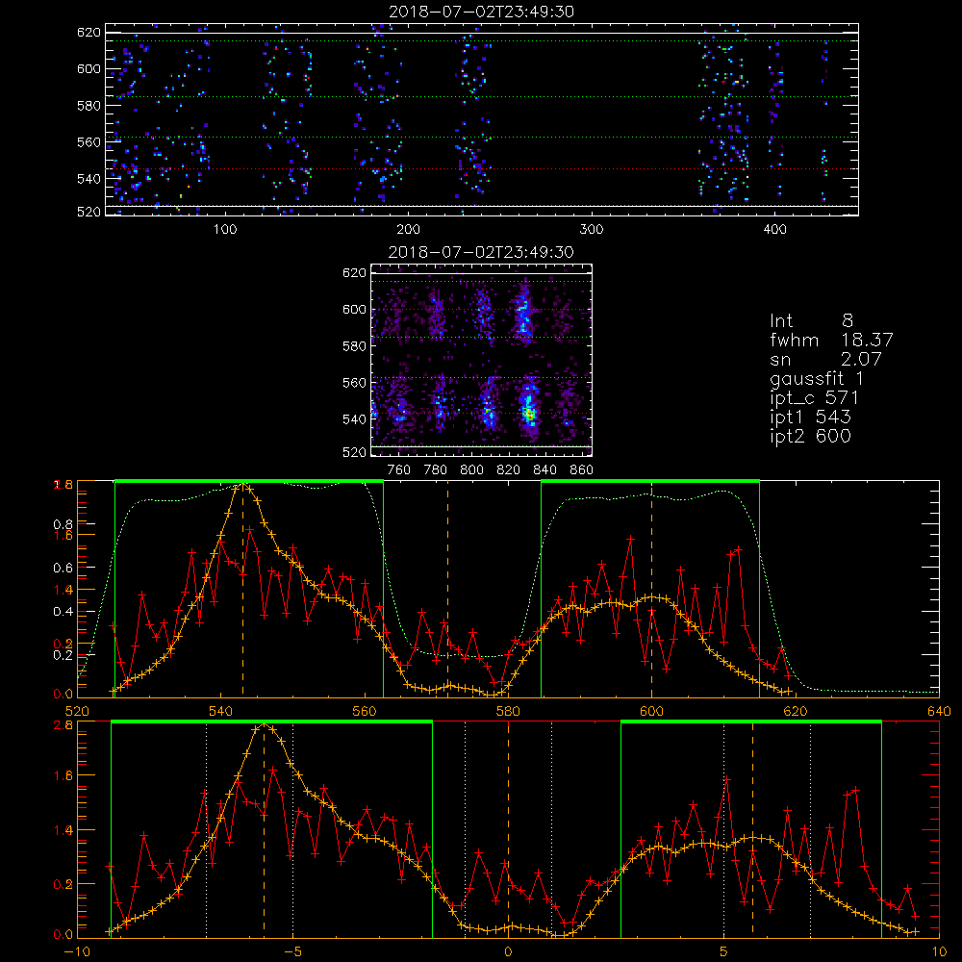Screen dimensions: 962x962
Task: Click x-axis label 100 on the top plot
Action: pyautogui.click(x=225, y=230)
